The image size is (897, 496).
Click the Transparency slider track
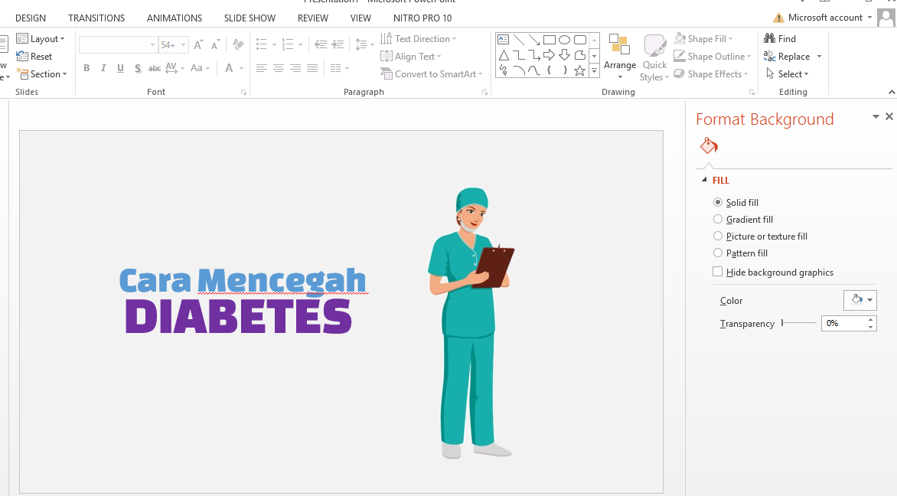(799, 323)
